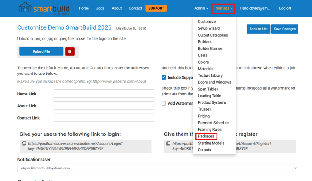Click Save Changes button

click(x=285, y=29)
